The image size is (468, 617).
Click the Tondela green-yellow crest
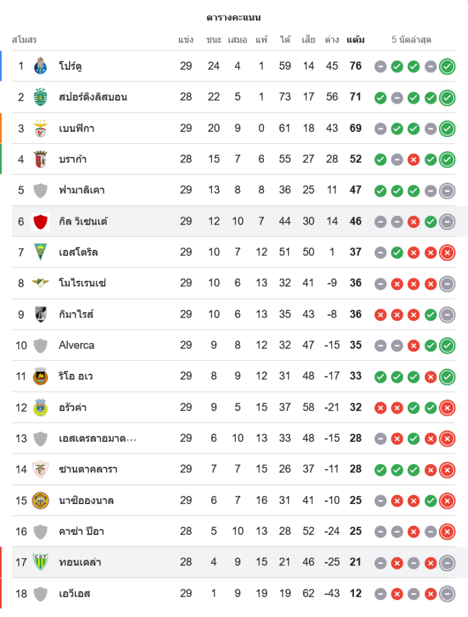[41, 562]
